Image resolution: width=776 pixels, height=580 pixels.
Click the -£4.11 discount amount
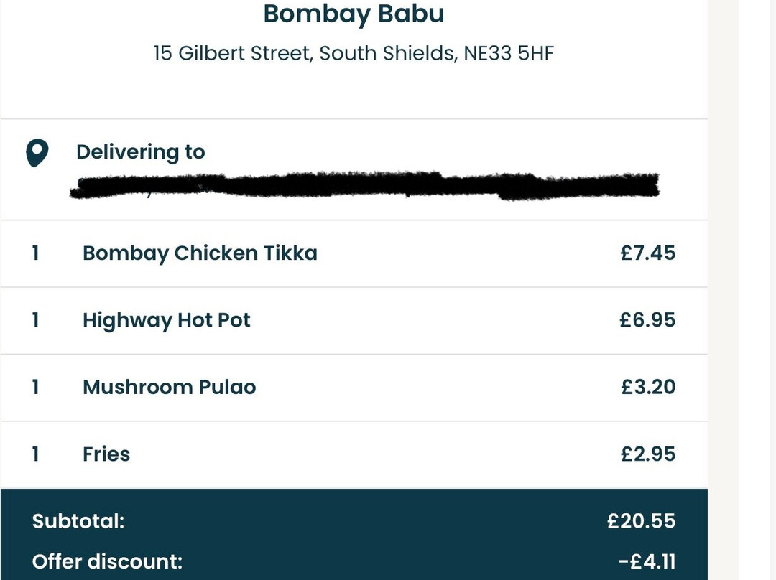(x=647, y=562)
